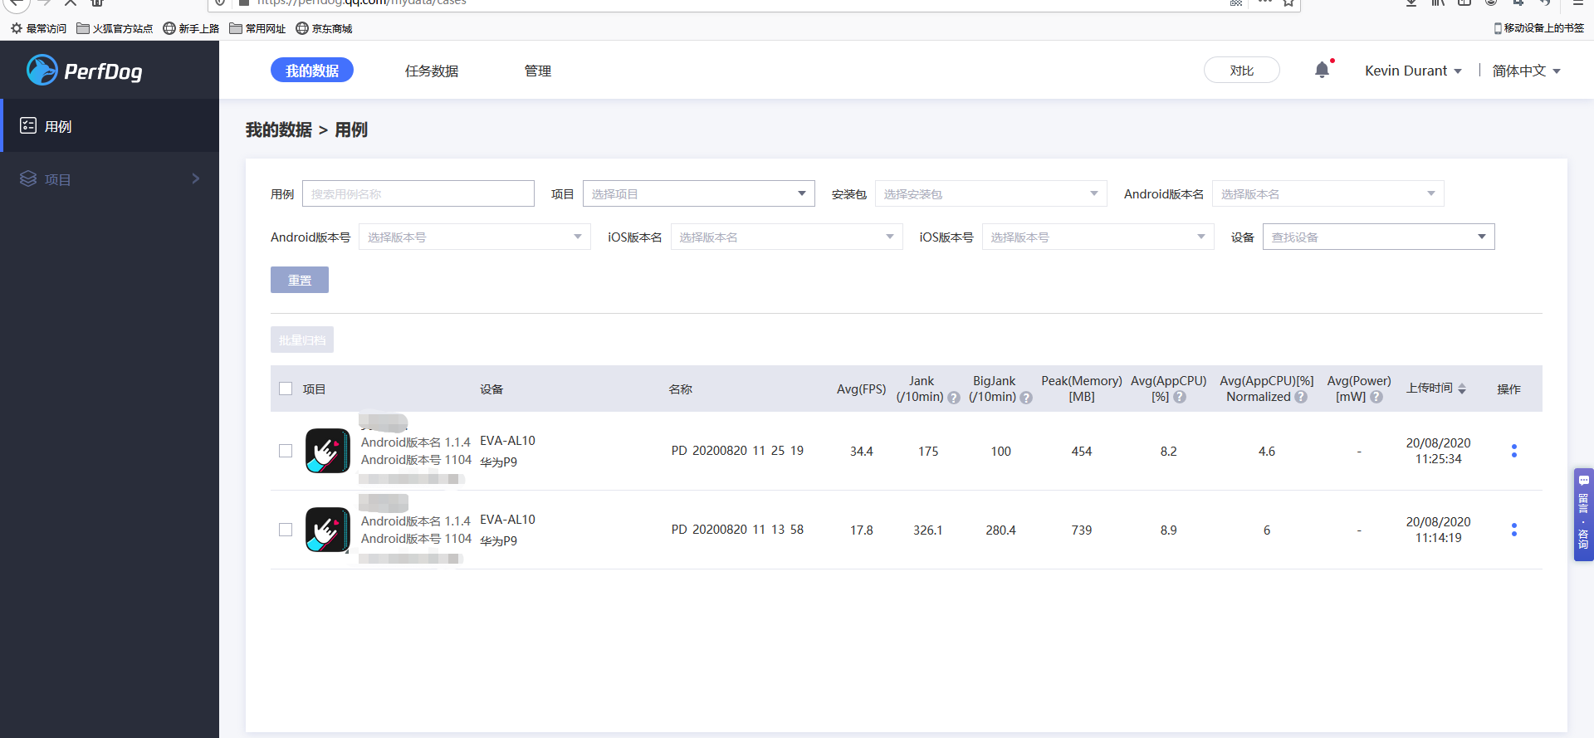Click Jank value 326.1
1594x738 pixels.
tap(928, 530)
